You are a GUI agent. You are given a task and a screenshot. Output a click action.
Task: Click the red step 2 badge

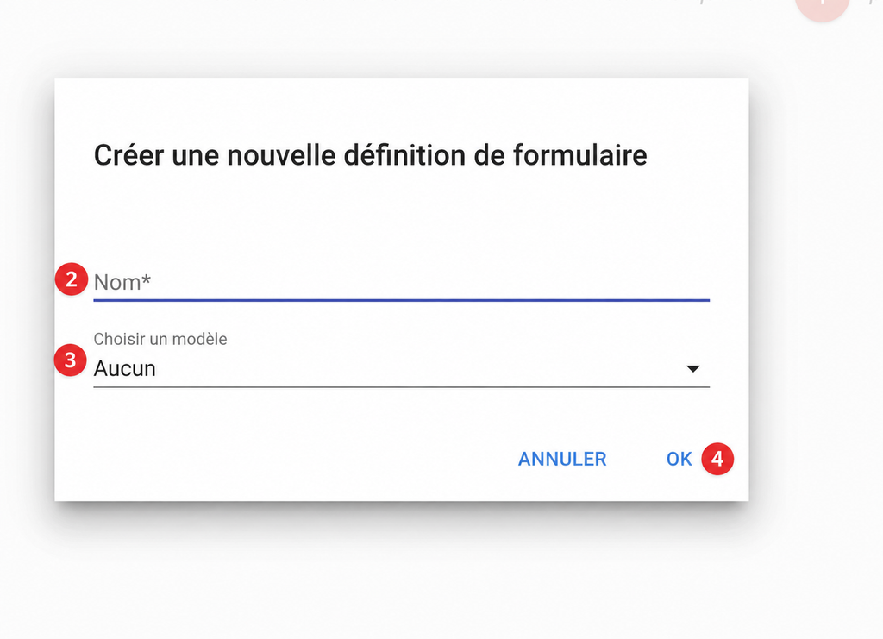coord(72,279)
